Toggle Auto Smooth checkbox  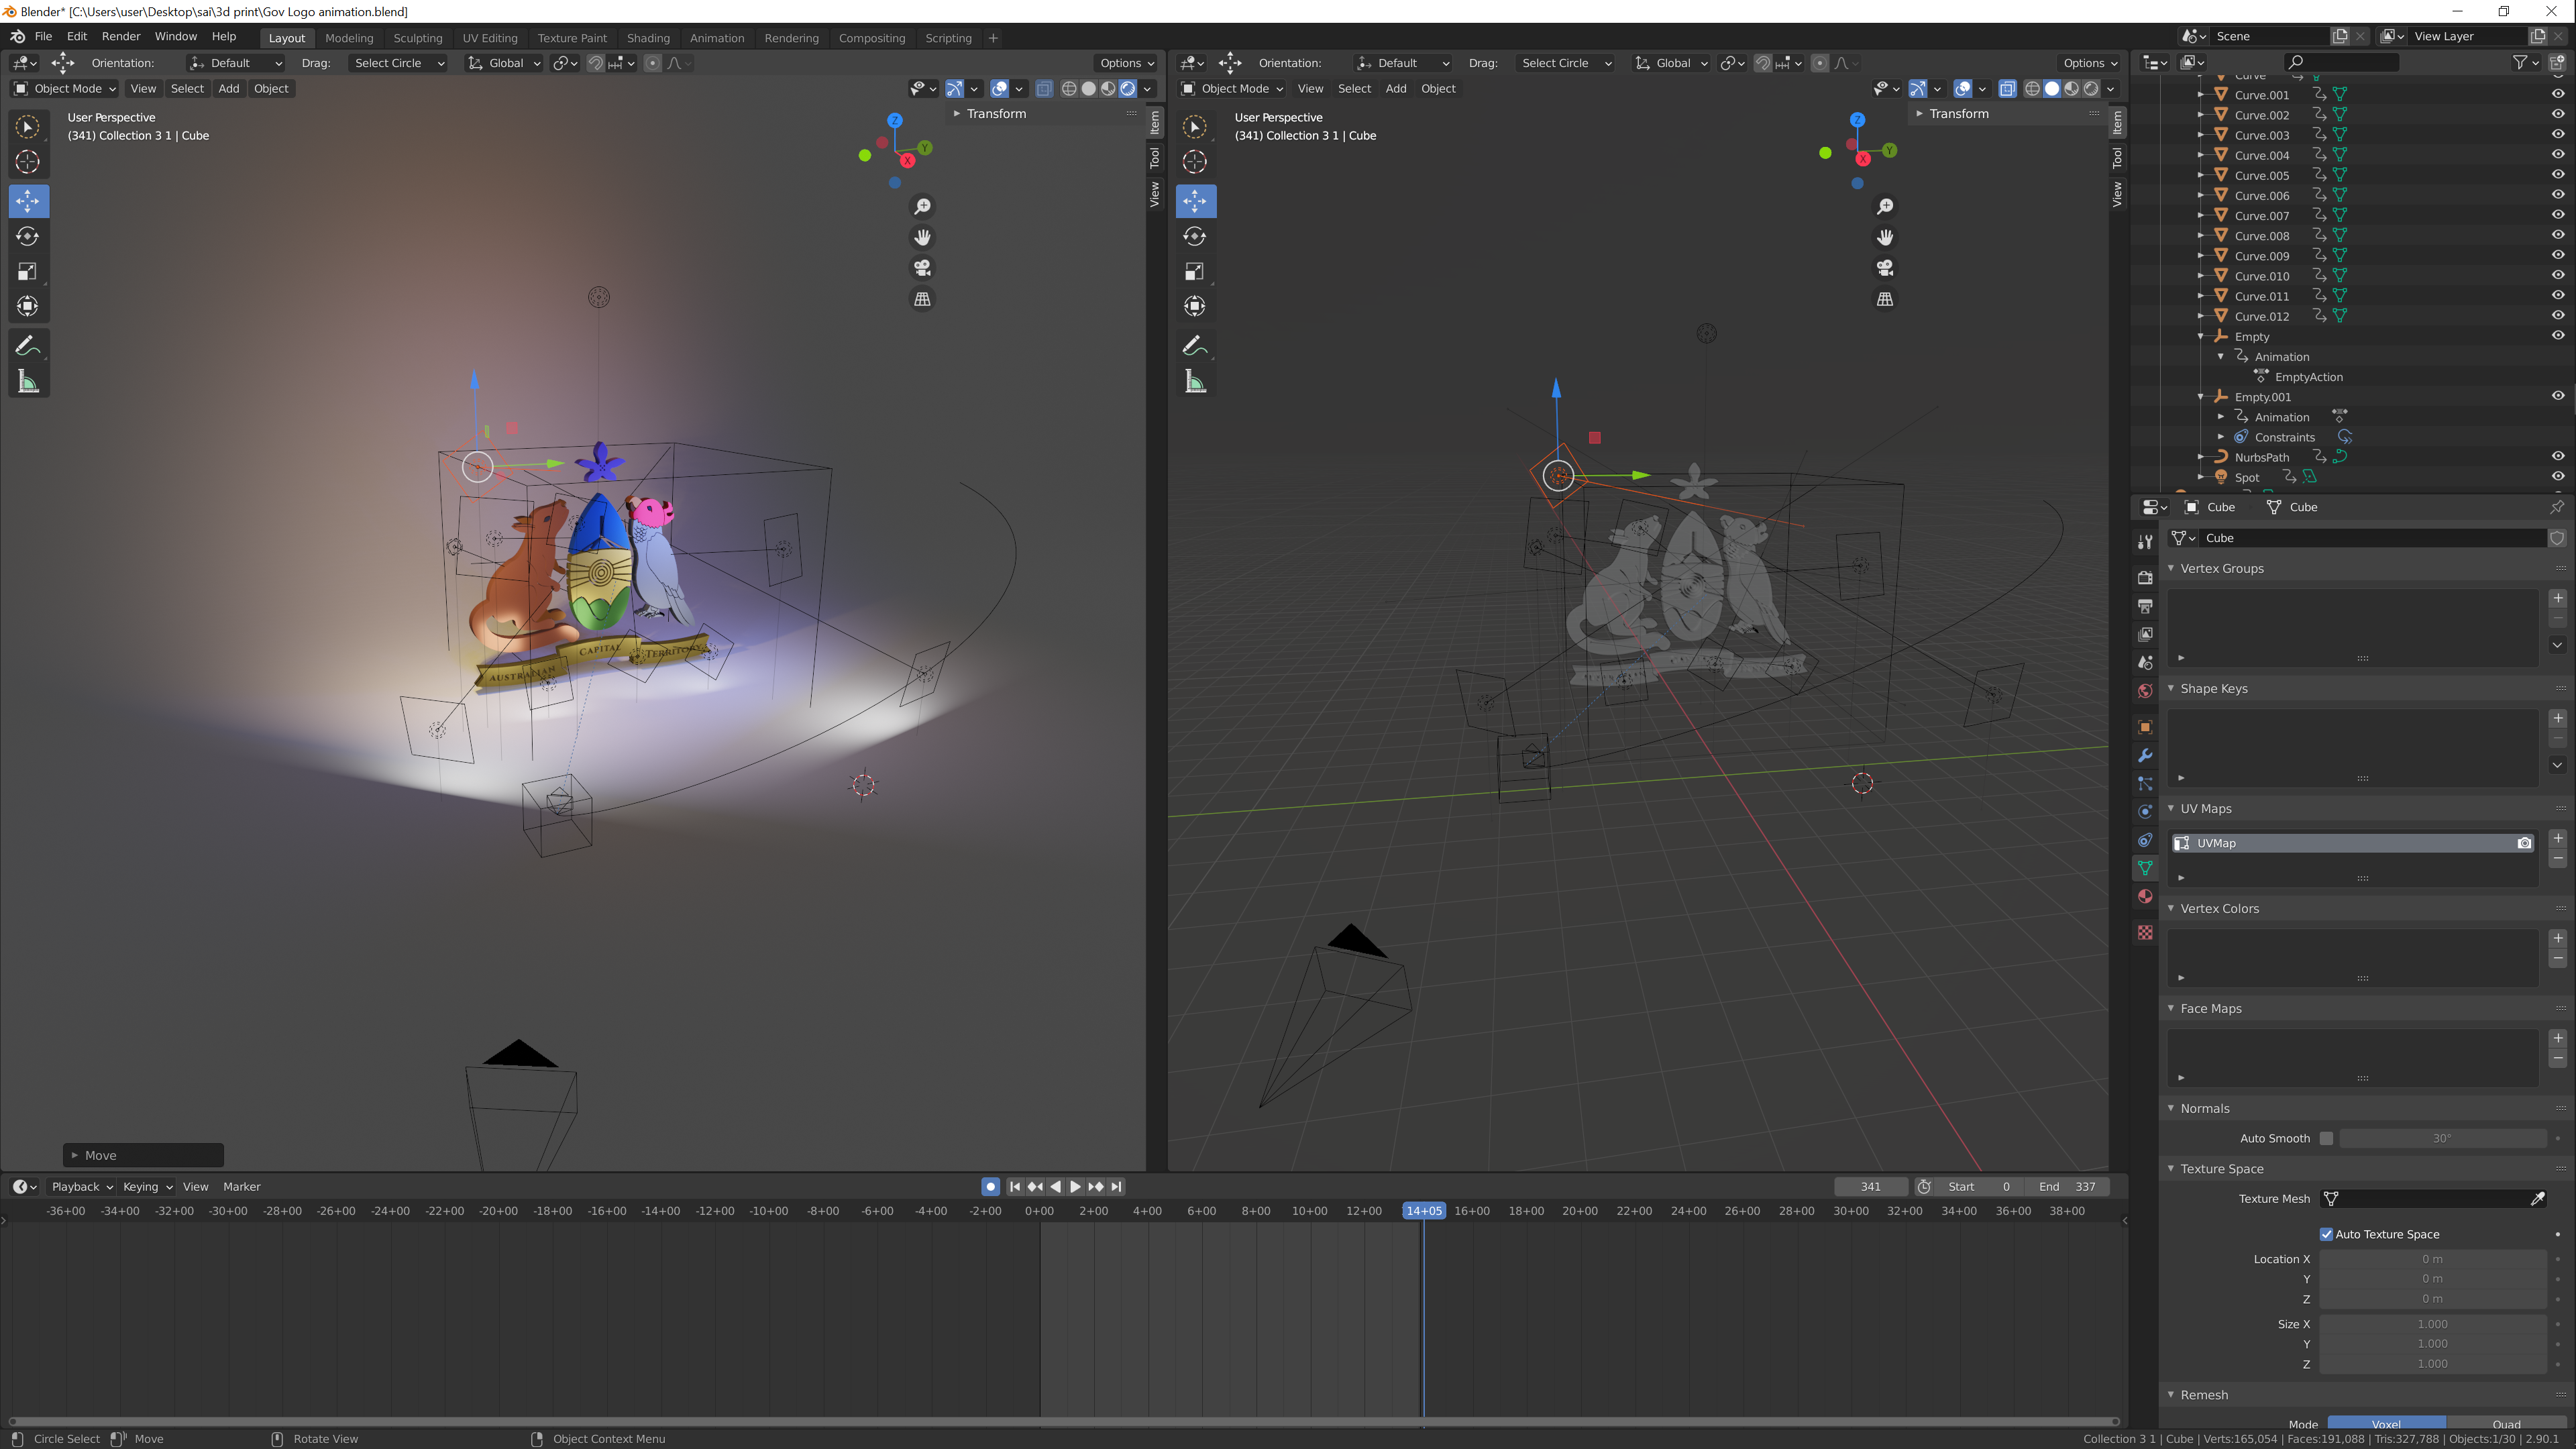click(x=2326, y=1138)
